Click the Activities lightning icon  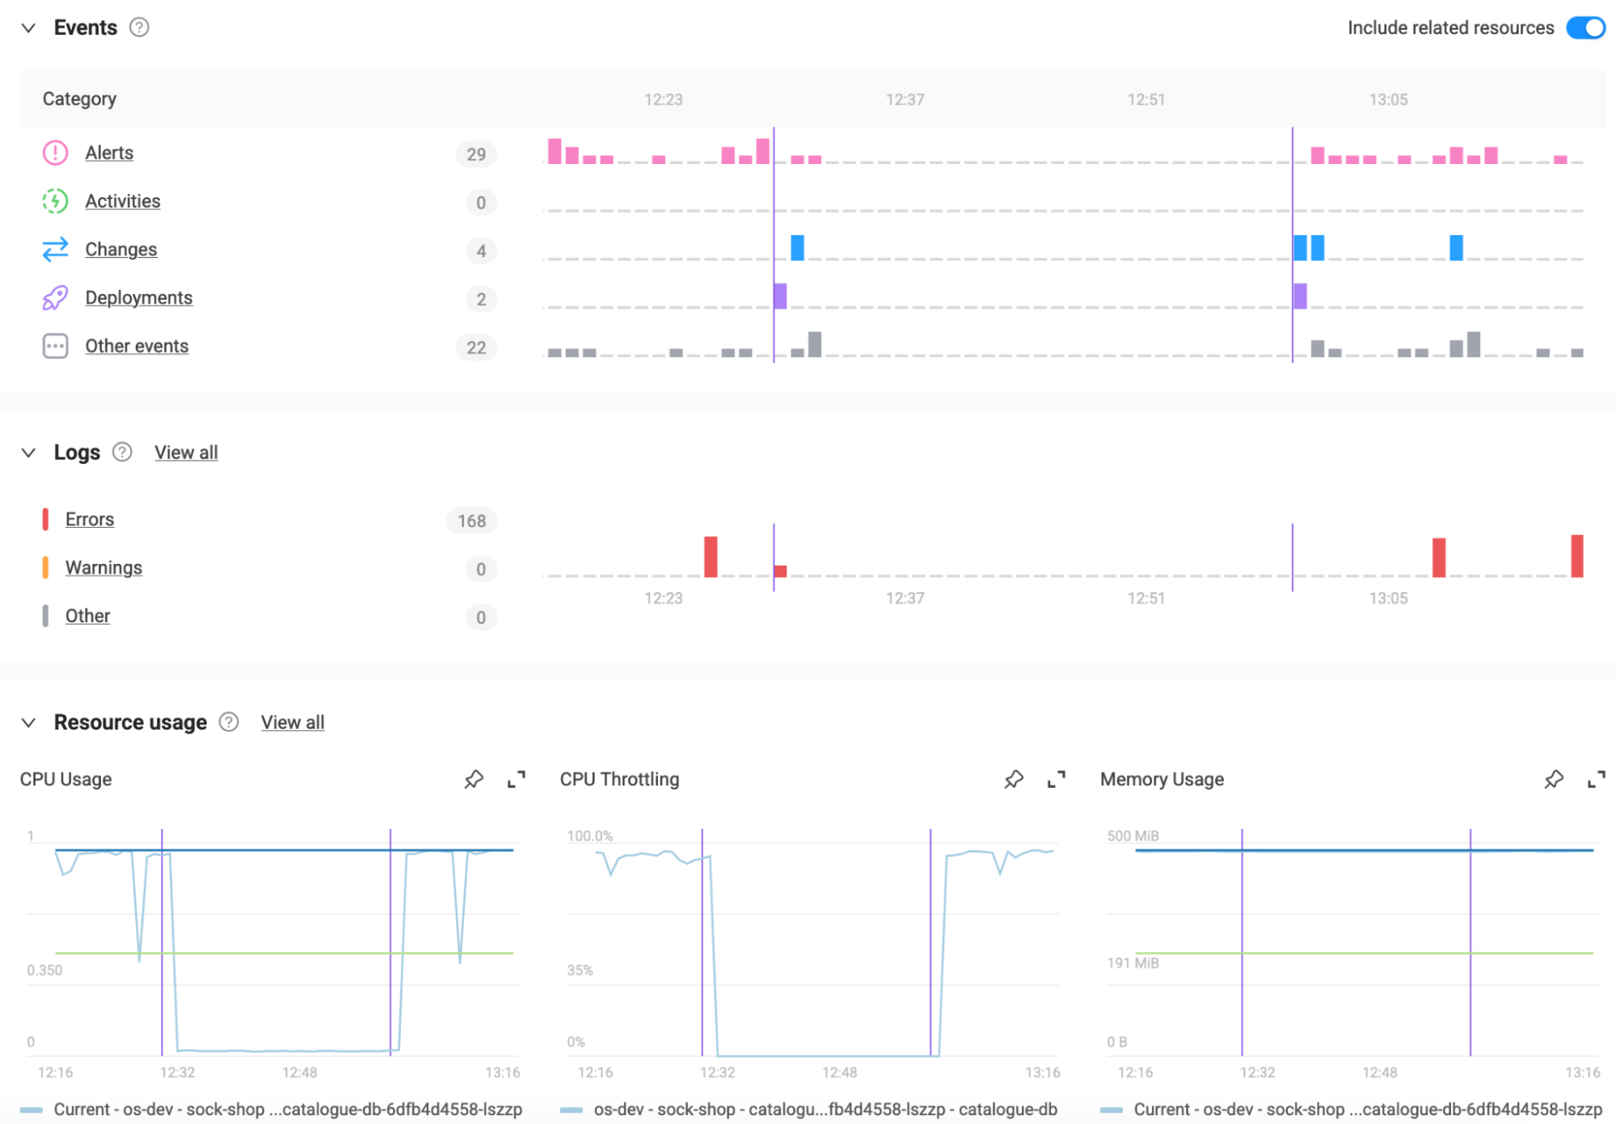[x=55, y=201]
